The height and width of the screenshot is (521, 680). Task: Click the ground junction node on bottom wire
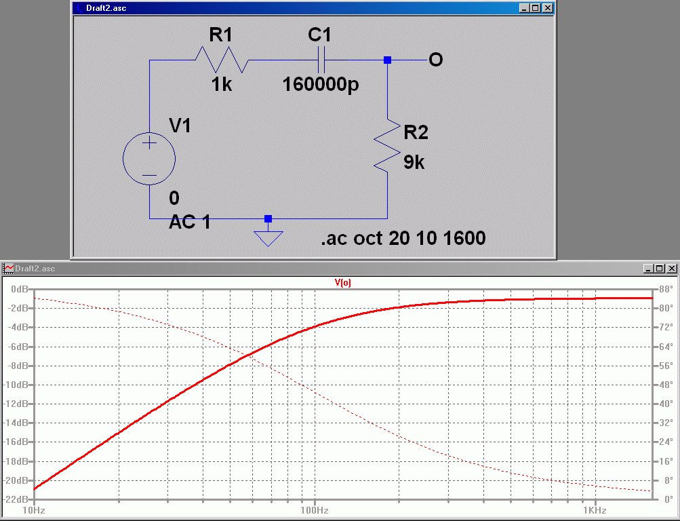pyautogui.click(x=268, y=218)
